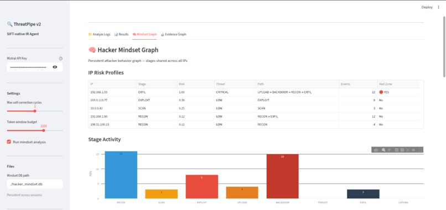Reset chart axes with home icon
The image size is (446, 210).
tap(413, 150)
